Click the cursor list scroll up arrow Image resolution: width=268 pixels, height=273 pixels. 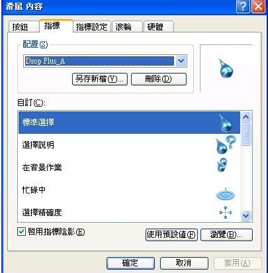pyautogui.click(x=246, y=117)
